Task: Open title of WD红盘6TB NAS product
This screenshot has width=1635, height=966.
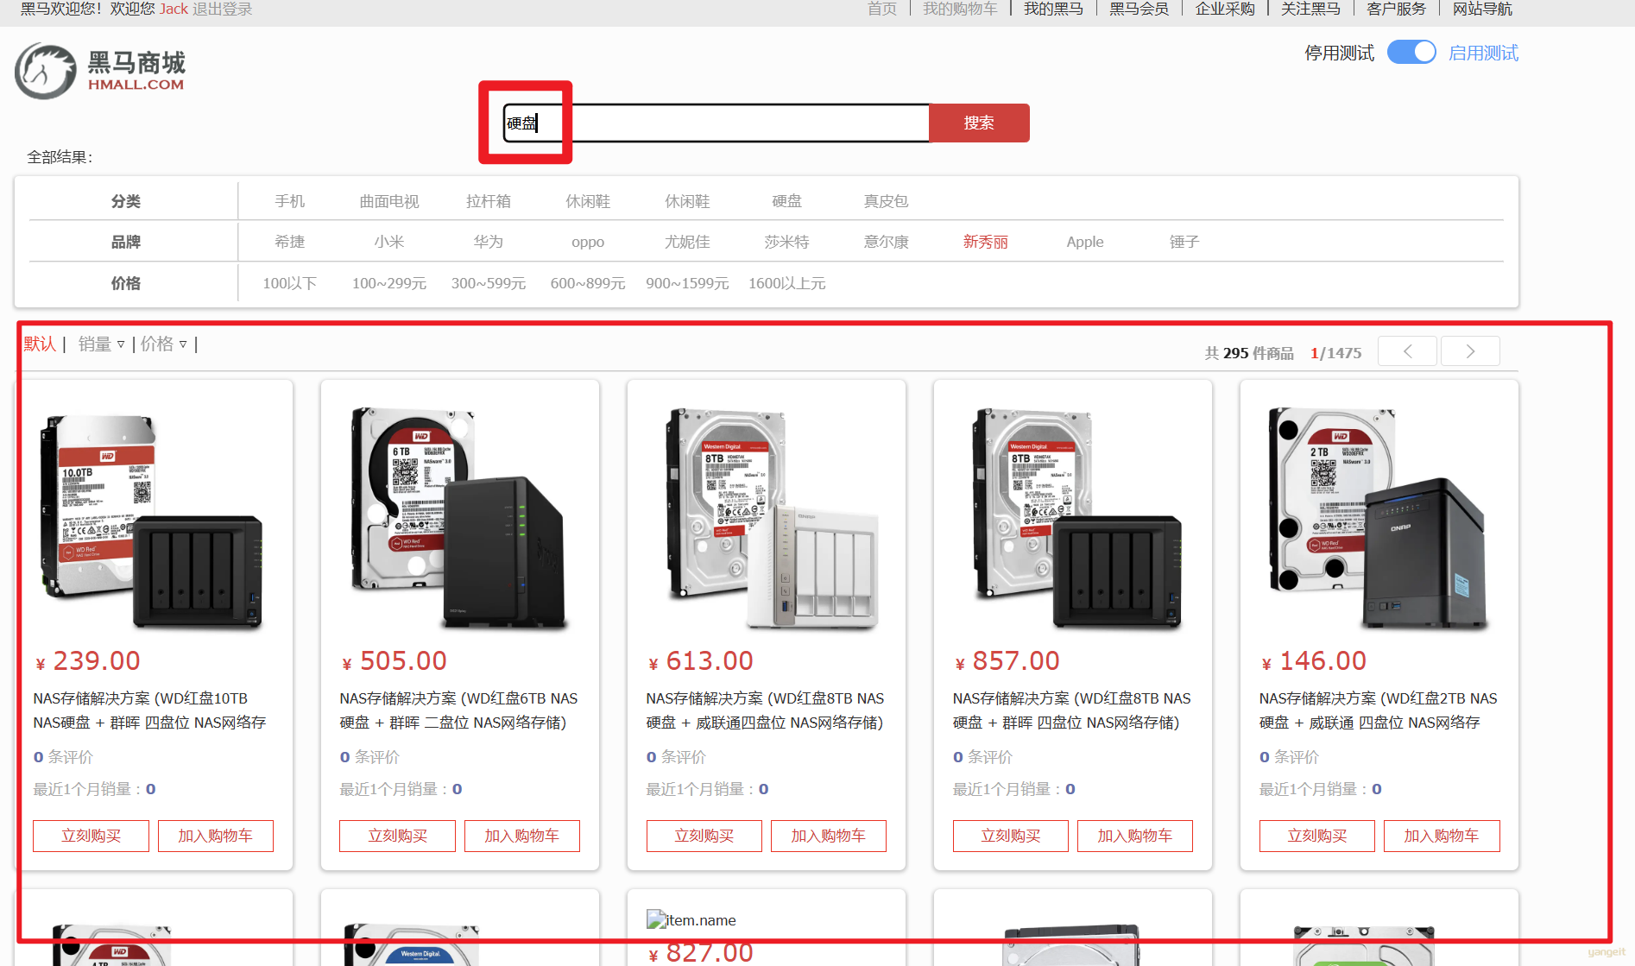Action: (x=458, y=710)
